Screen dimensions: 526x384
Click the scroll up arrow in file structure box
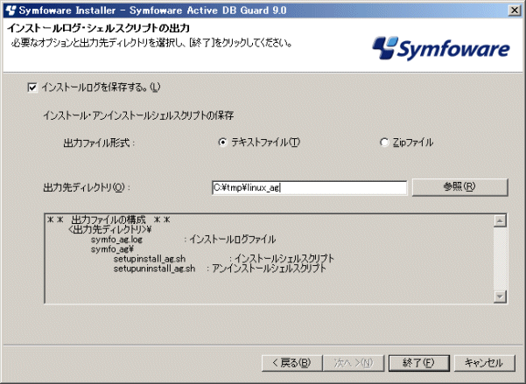500,221
